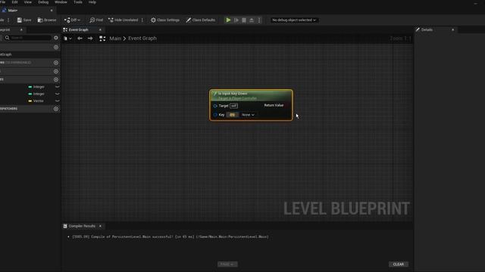
Task: Add new event dispatcher with plus icon
Action: [56, 109]
